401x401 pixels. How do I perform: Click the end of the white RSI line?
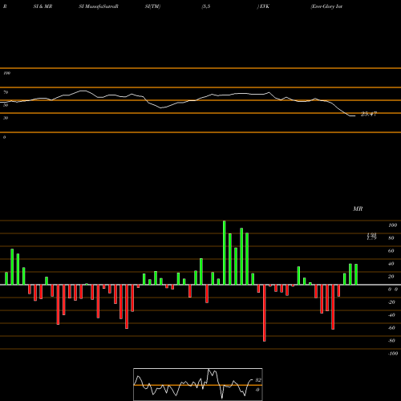[x=354, y=115]
